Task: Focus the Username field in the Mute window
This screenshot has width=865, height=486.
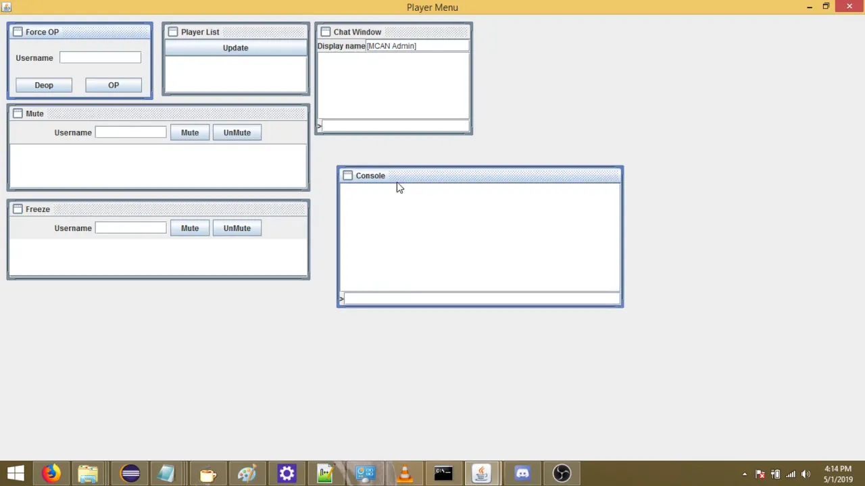Action: [130, 132]
